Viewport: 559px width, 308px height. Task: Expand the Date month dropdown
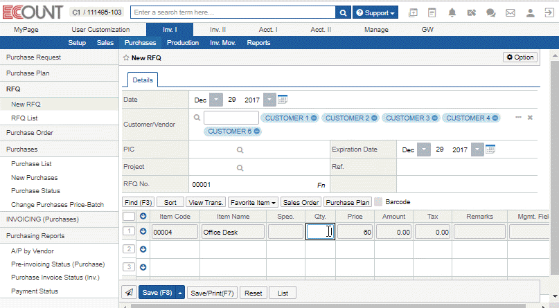click(216, 100)
